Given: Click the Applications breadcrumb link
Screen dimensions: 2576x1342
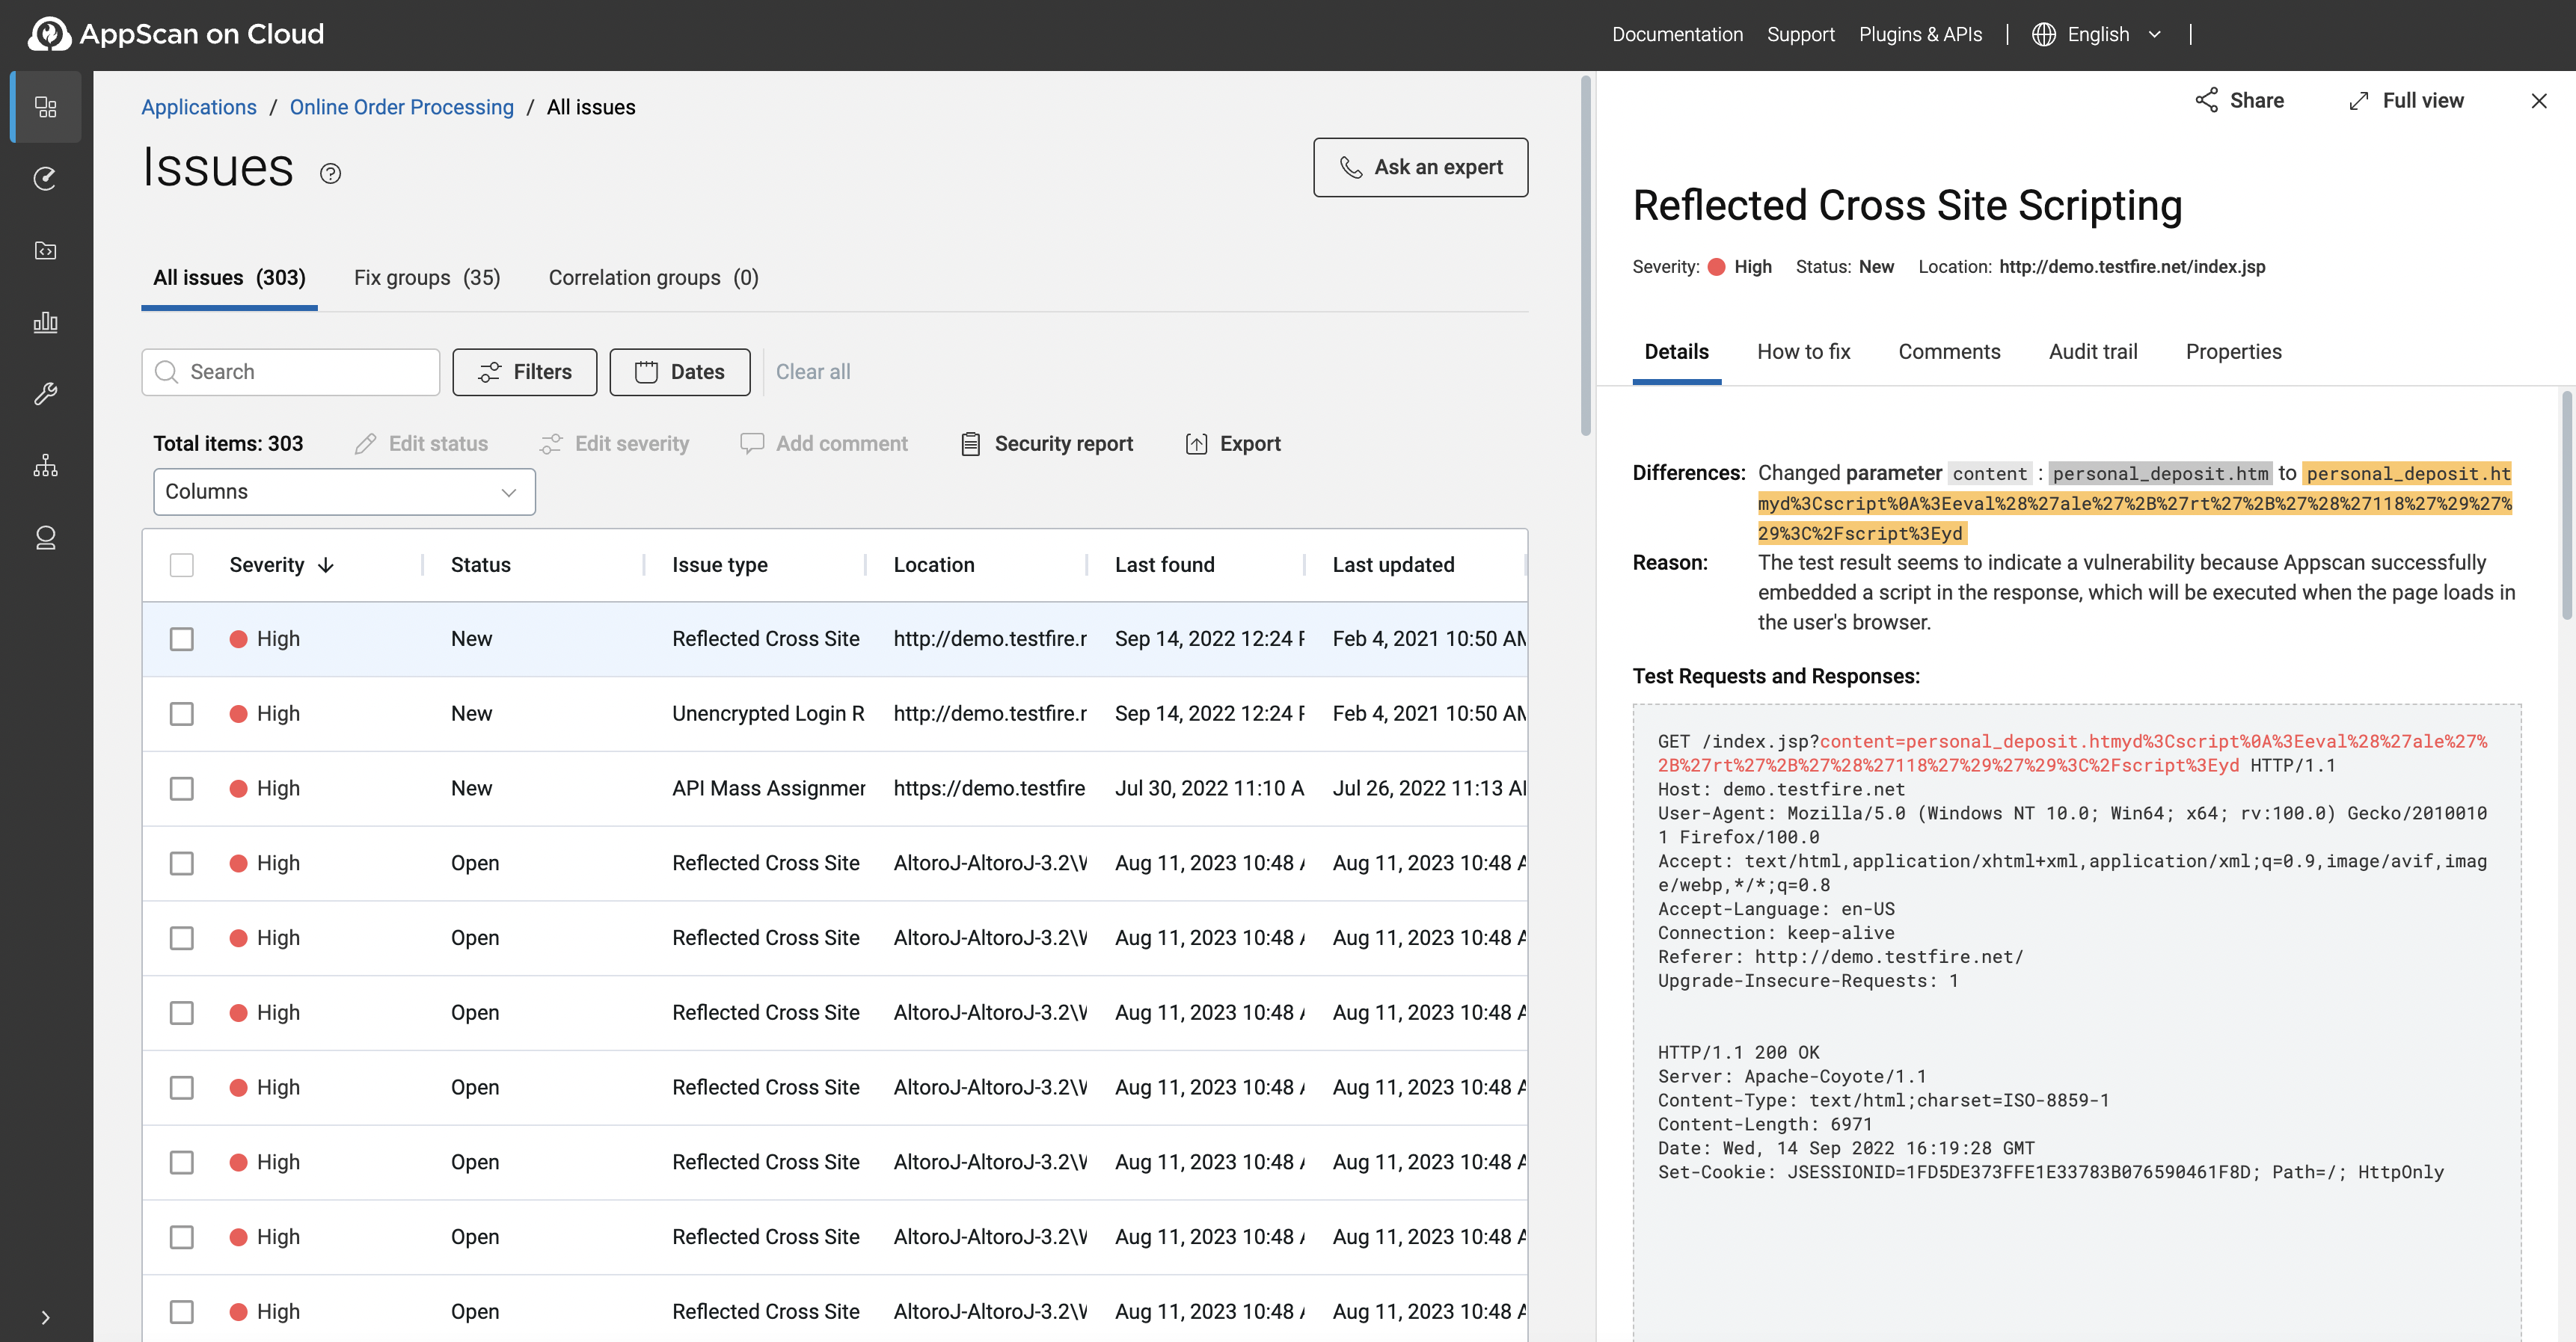Looking at the screenshot, I should (199, 107).
